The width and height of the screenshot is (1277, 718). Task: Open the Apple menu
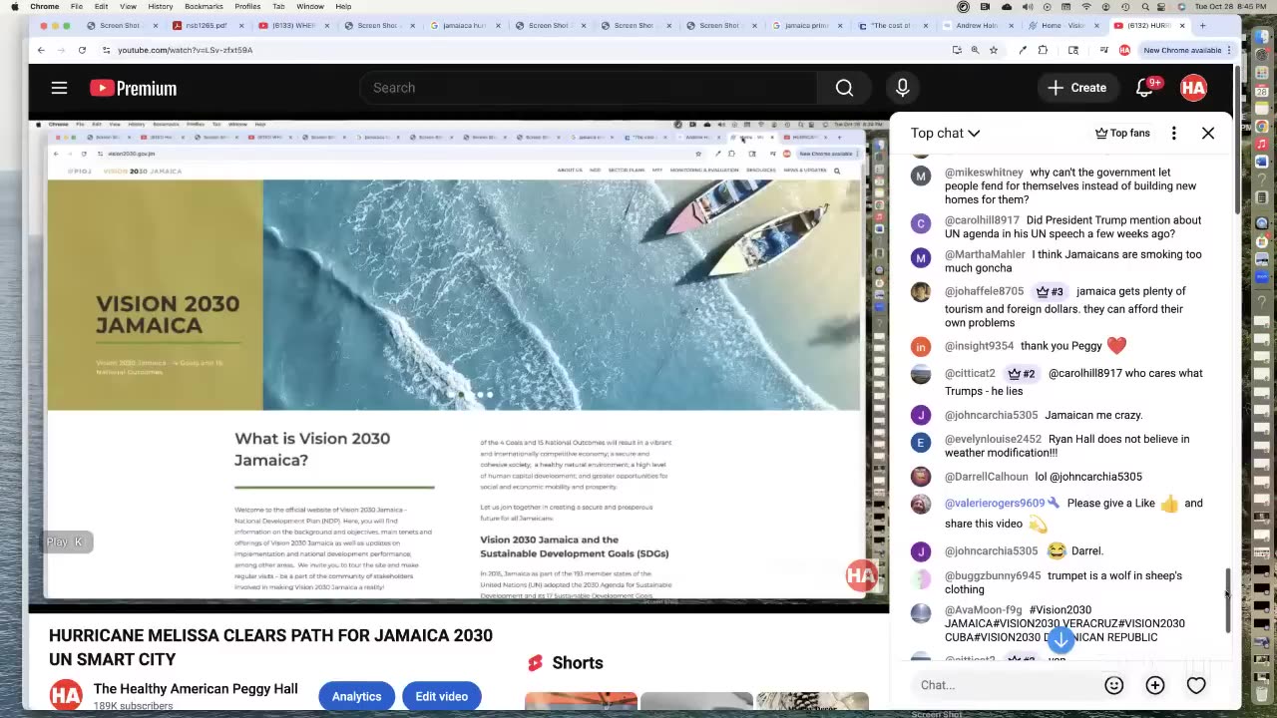click(13, 7)
